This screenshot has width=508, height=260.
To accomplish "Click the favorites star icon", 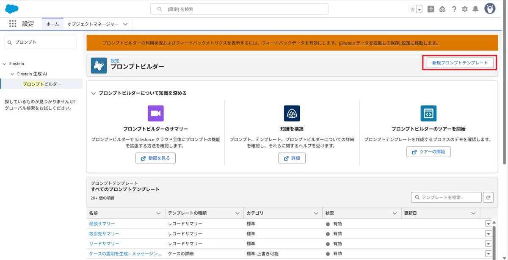I will (x=412, y=9).
